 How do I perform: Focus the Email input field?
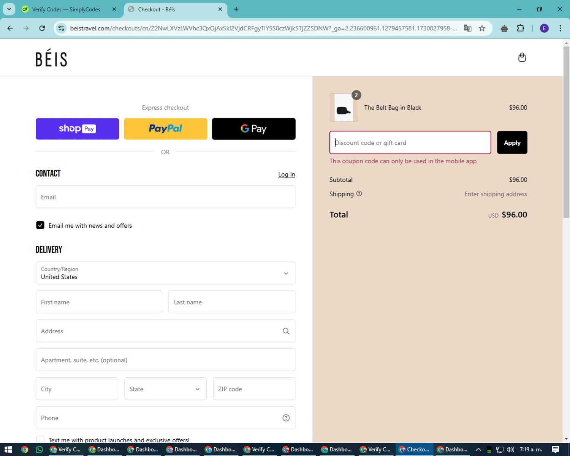pyautogui.click(x=165, y=197)
